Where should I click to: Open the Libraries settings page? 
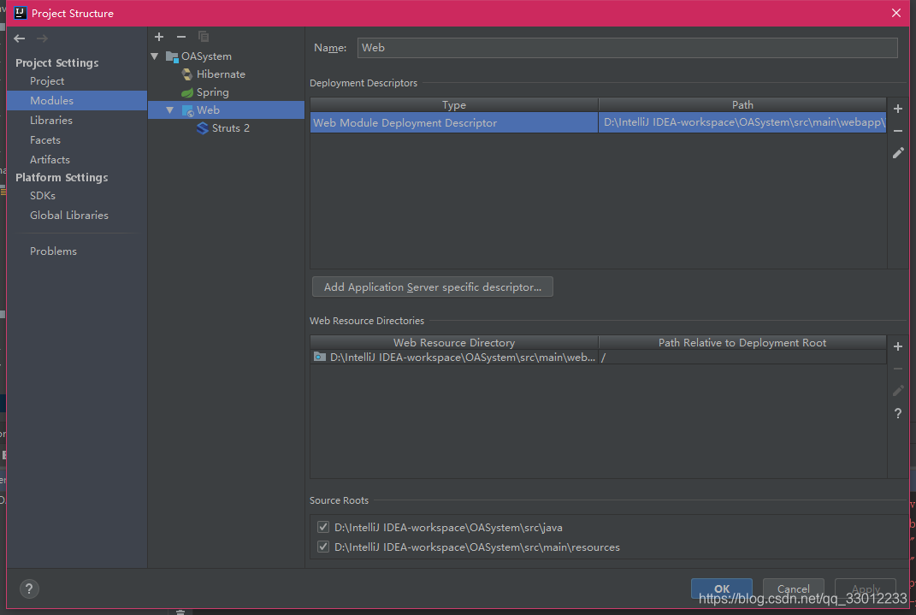click(50, 121)
